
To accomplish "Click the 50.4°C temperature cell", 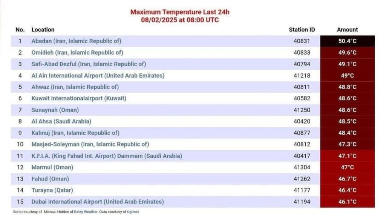I will tap(347, 41).
